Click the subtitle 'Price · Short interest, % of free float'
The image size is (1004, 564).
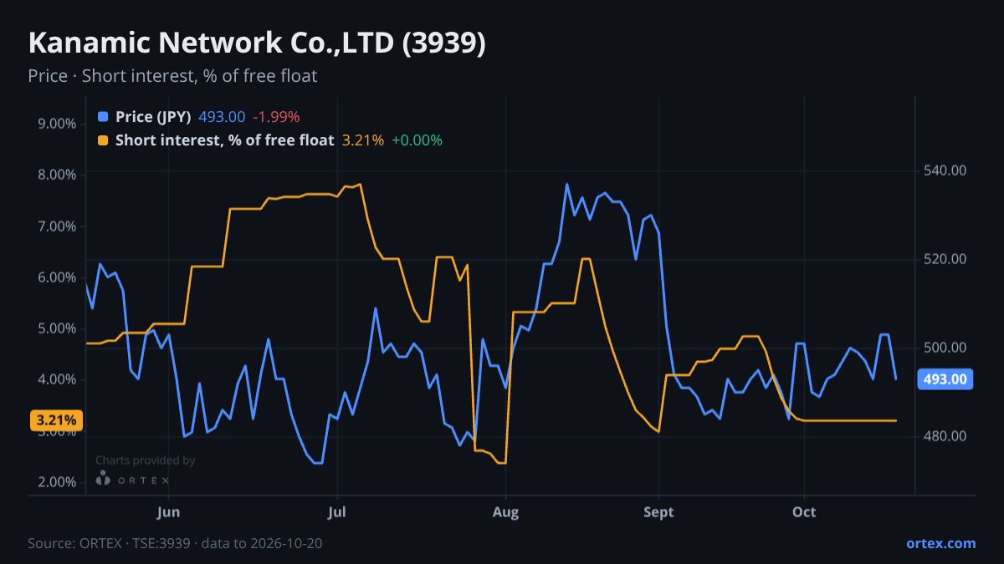pos(172,76)
